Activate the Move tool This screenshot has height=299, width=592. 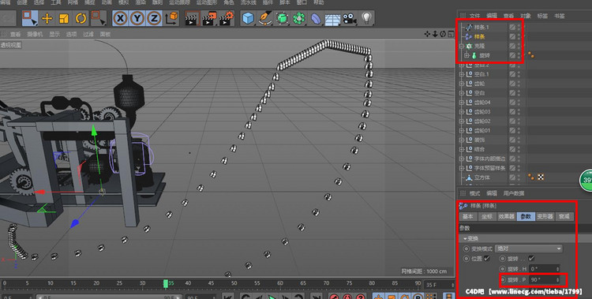pyautogui.click(x=47, y=18)
